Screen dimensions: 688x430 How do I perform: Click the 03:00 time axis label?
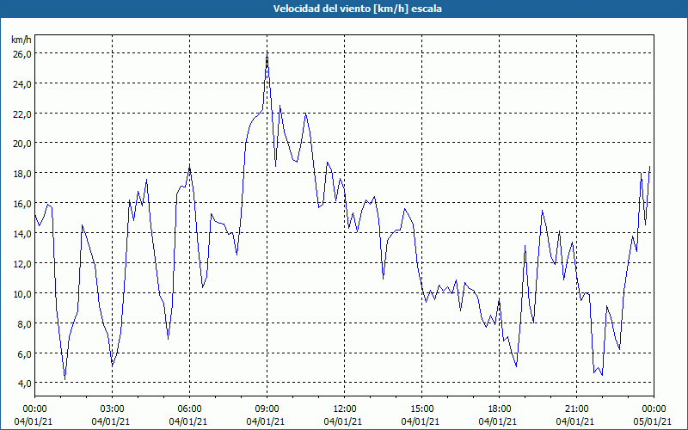[112, 409]
